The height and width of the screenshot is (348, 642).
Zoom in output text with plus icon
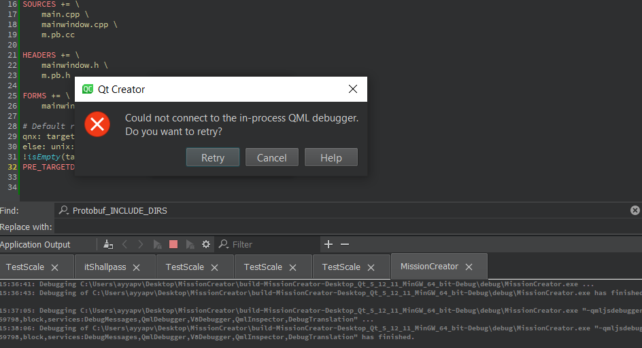(x=328, y=244)
